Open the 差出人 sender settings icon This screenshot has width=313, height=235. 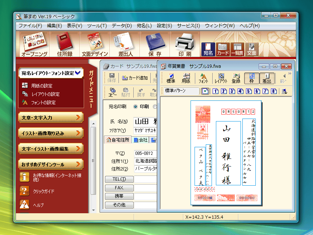tap(125, 44)
